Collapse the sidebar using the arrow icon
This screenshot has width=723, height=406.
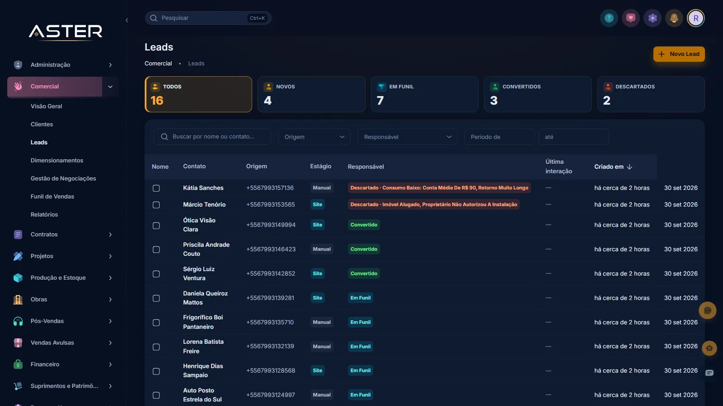tap(127, 20)
